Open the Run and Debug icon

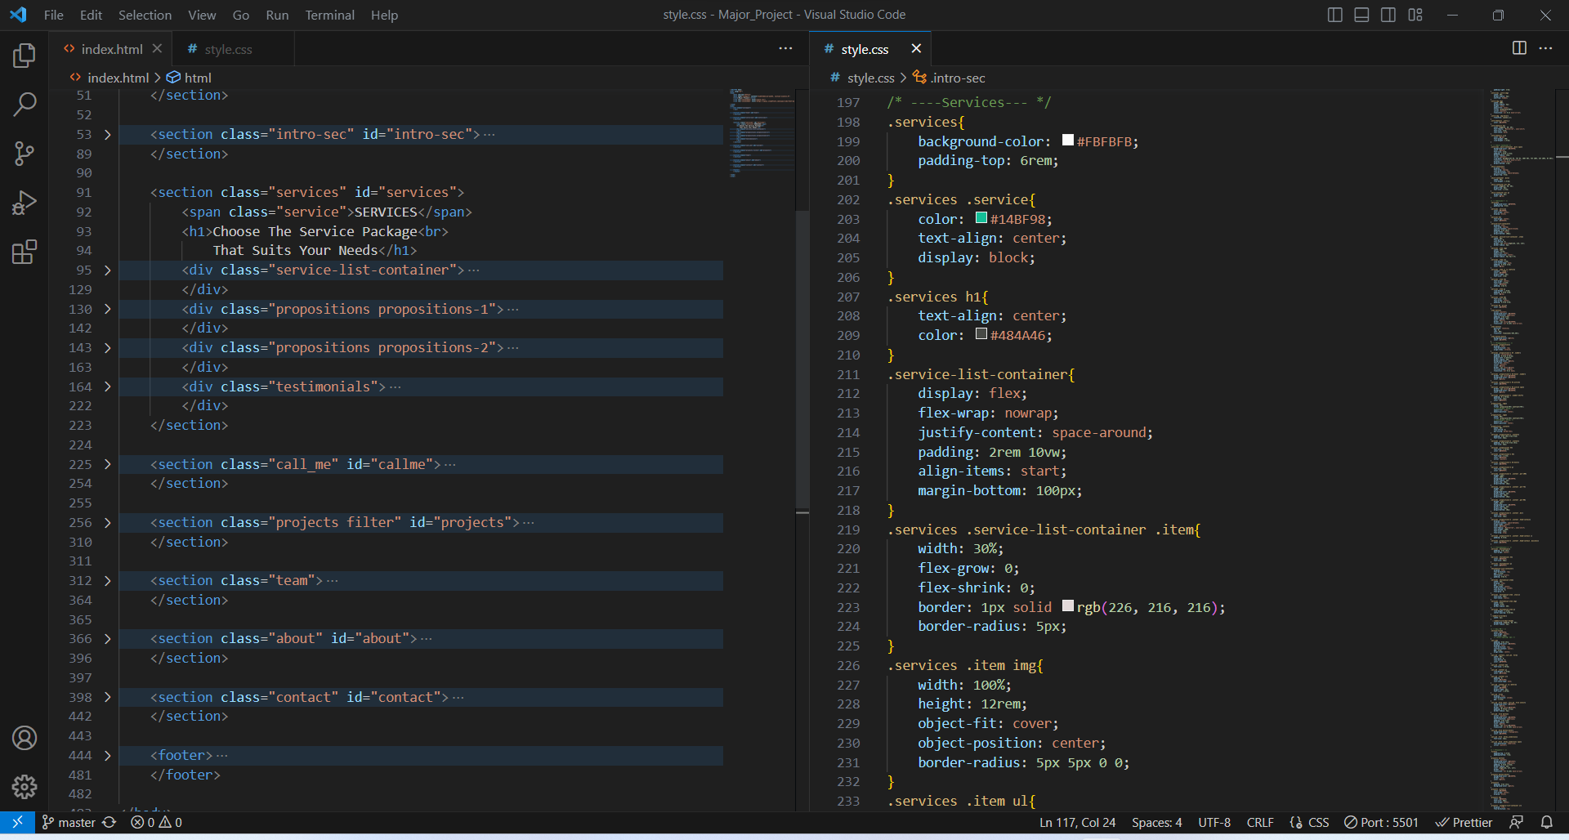pyautogui.click(x=24, y=203)
